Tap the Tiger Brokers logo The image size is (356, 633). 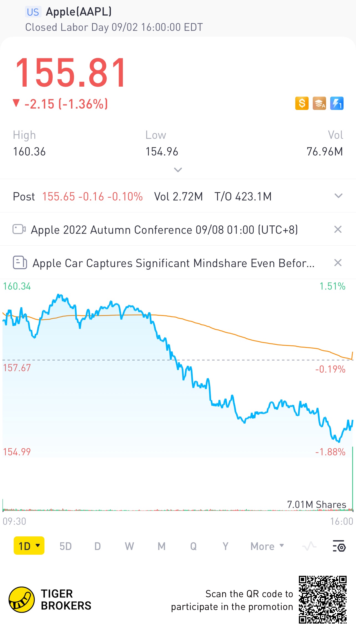[x=22, y=600]
